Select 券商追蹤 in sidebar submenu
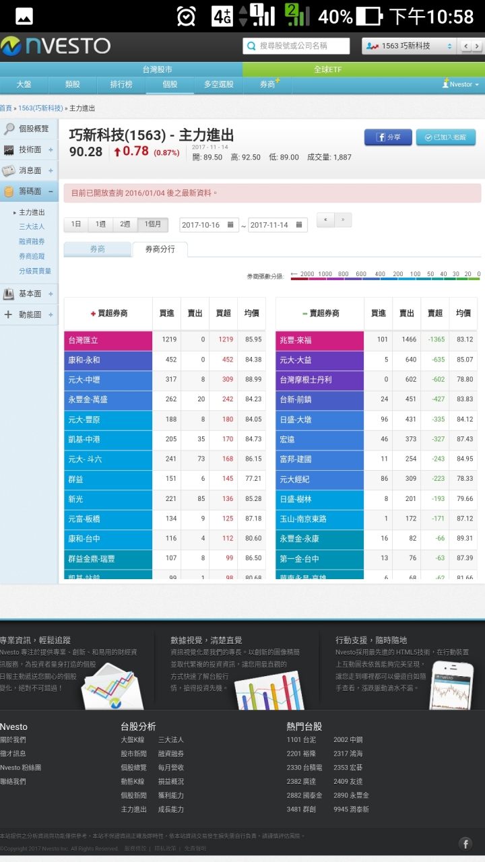Screen dimensions: 485x862 pos(32,257)
